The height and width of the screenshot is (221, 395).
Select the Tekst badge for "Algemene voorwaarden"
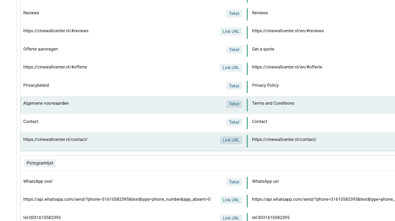pyautogui.click(x=234, y=104)
